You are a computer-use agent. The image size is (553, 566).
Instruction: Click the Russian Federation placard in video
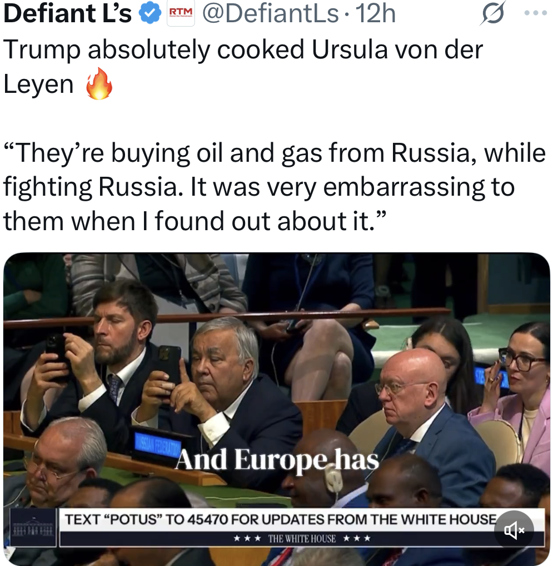pos(158,445)
